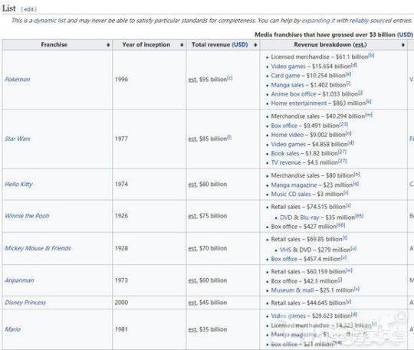This screenshot has height=350, width=414.
Task: Sort by Total revenue arrows icon
Action: (255, 45)
